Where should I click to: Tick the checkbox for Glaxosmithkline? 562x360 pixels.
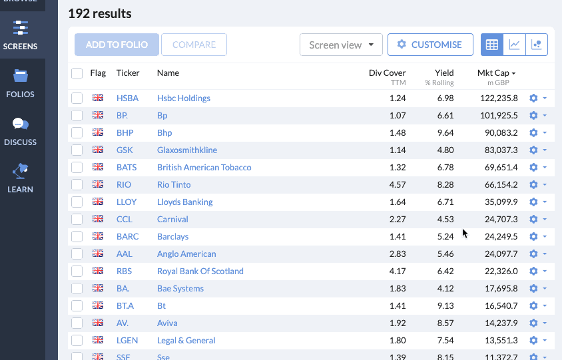[x=77, y=150]
